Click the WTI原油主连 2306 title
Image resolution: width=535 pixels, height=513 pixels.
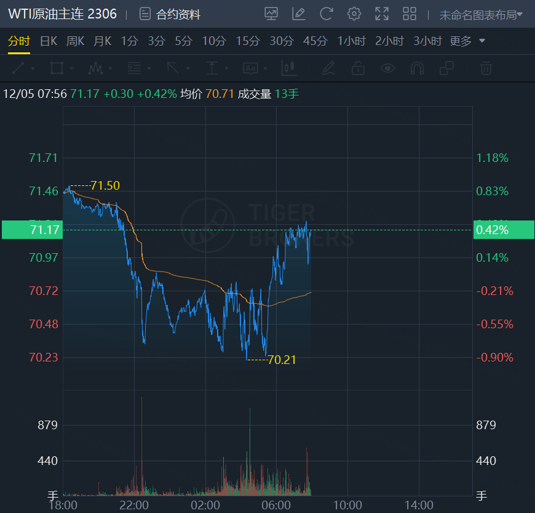tap(62, 14)
